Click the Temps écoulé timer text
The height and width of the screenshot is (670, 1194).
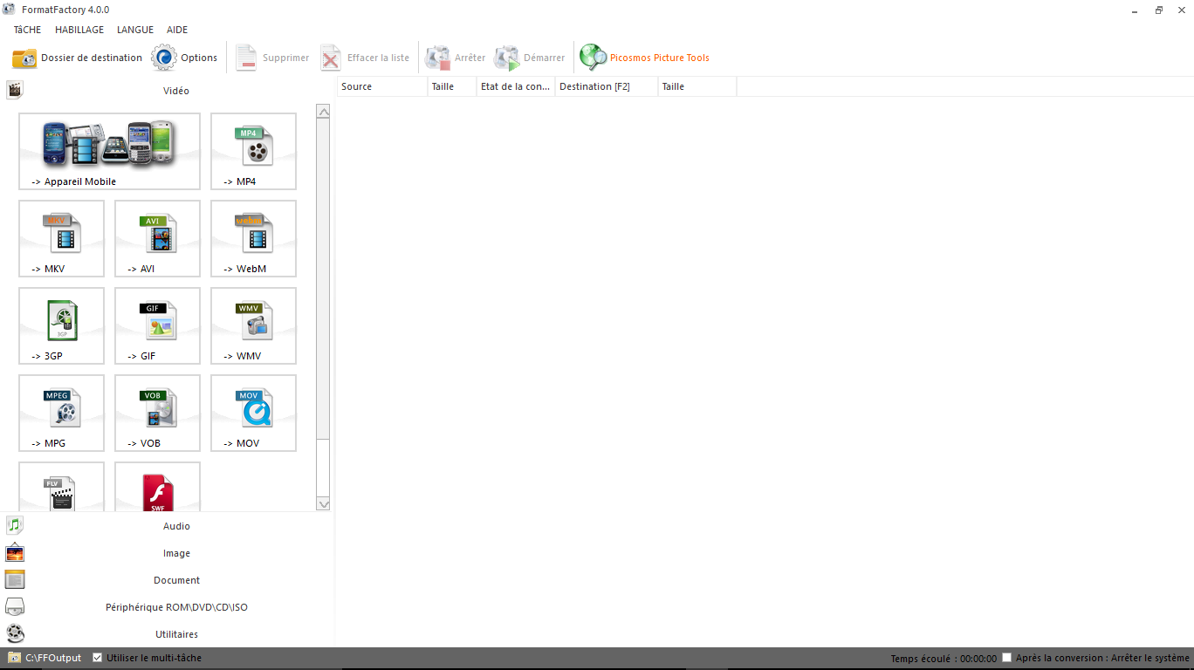coord(944,659)
